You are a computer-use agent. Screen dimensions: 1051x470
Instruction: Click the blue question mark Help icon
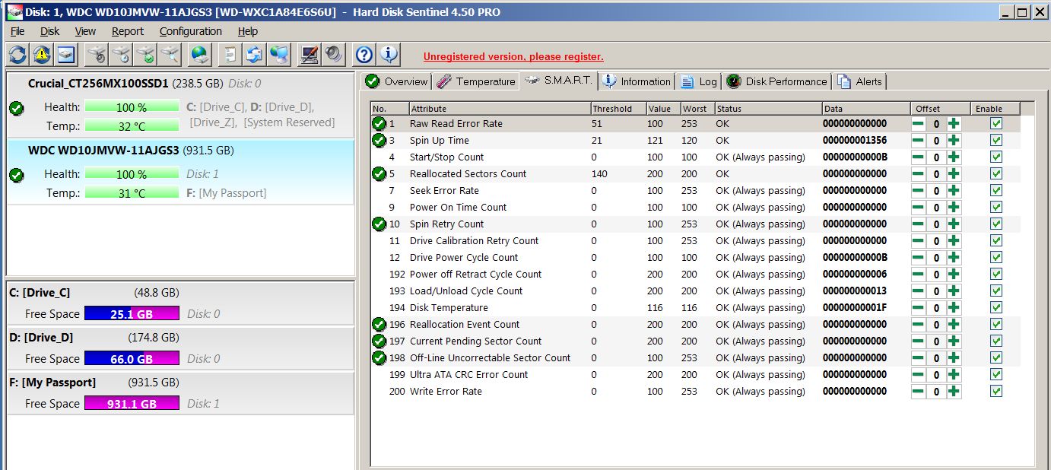364,55
